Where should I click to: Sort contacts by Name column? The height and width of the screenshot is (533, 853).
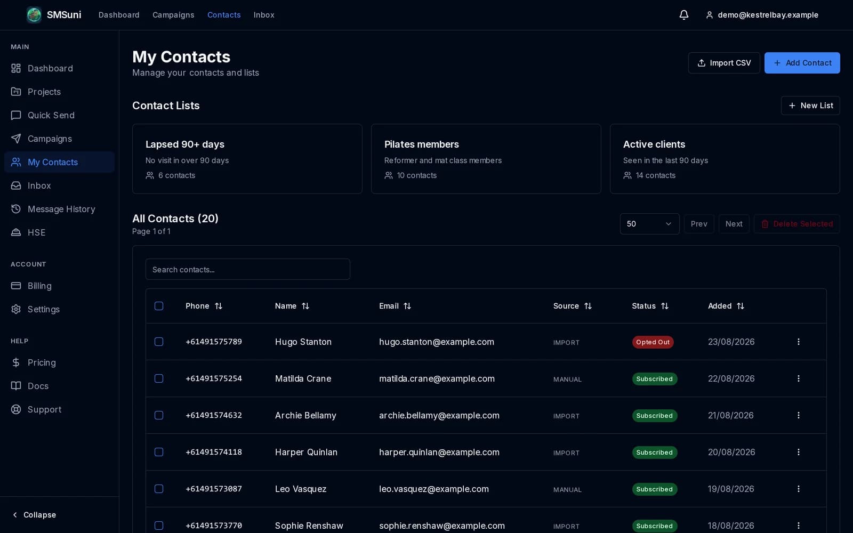(x=292, y=306)
